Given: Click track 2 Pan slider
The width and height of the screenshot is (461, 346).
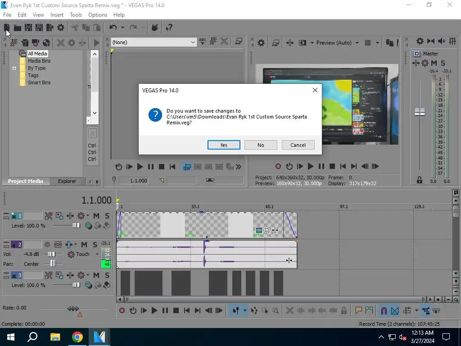Looking at the screenshot, I should pos(53,264).
